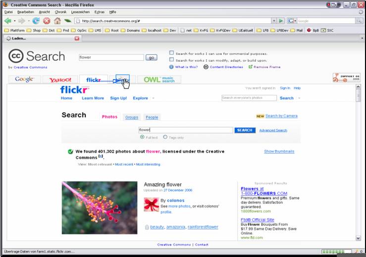Expand the flickr Explore menu arrow
This screenshot has width=366, height=257.
pos(153,98)
